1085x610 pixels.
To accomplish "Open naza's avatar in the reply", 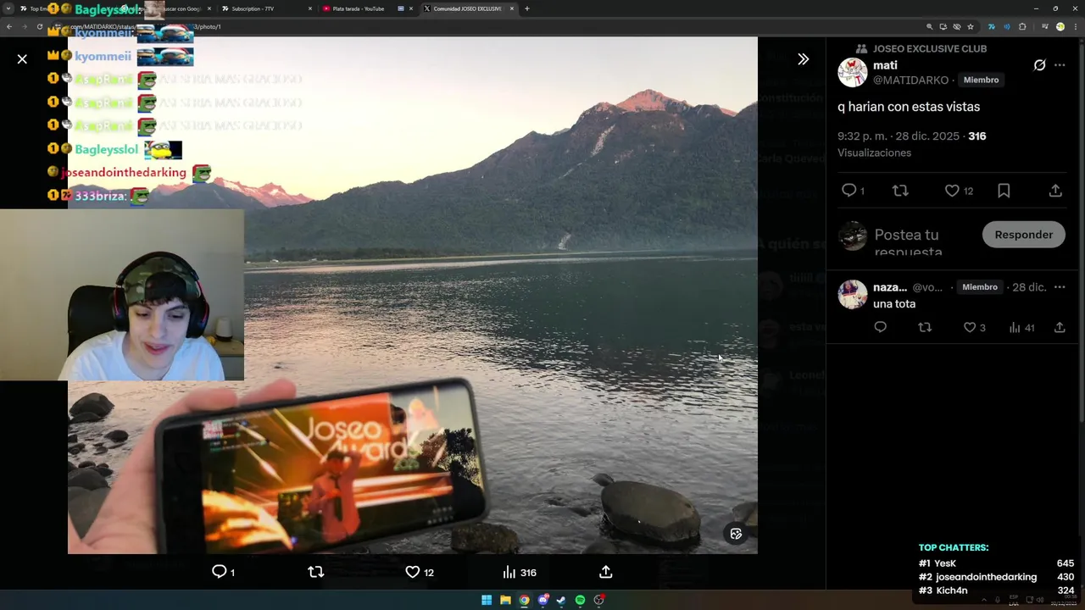I will click(853, 295).
